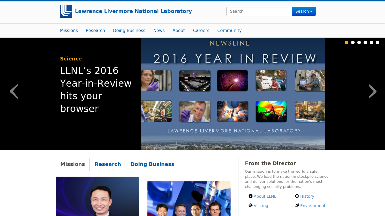This screenshot has width=385, height=216.
Task: Open the Lawrence Livermore National Laboratory title link
Action: (x=133, y=11)
